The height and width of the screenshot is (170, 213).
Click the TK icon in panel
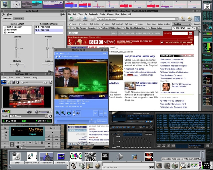pyautogui.click(x=90, y=157)
